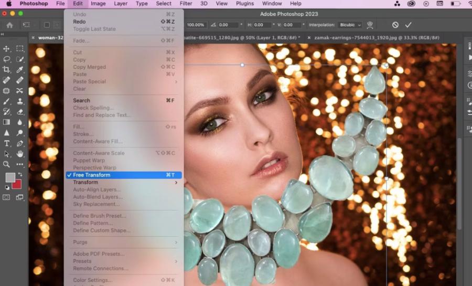
Task: Swap foreground and background colors
Action: [20, 174]
